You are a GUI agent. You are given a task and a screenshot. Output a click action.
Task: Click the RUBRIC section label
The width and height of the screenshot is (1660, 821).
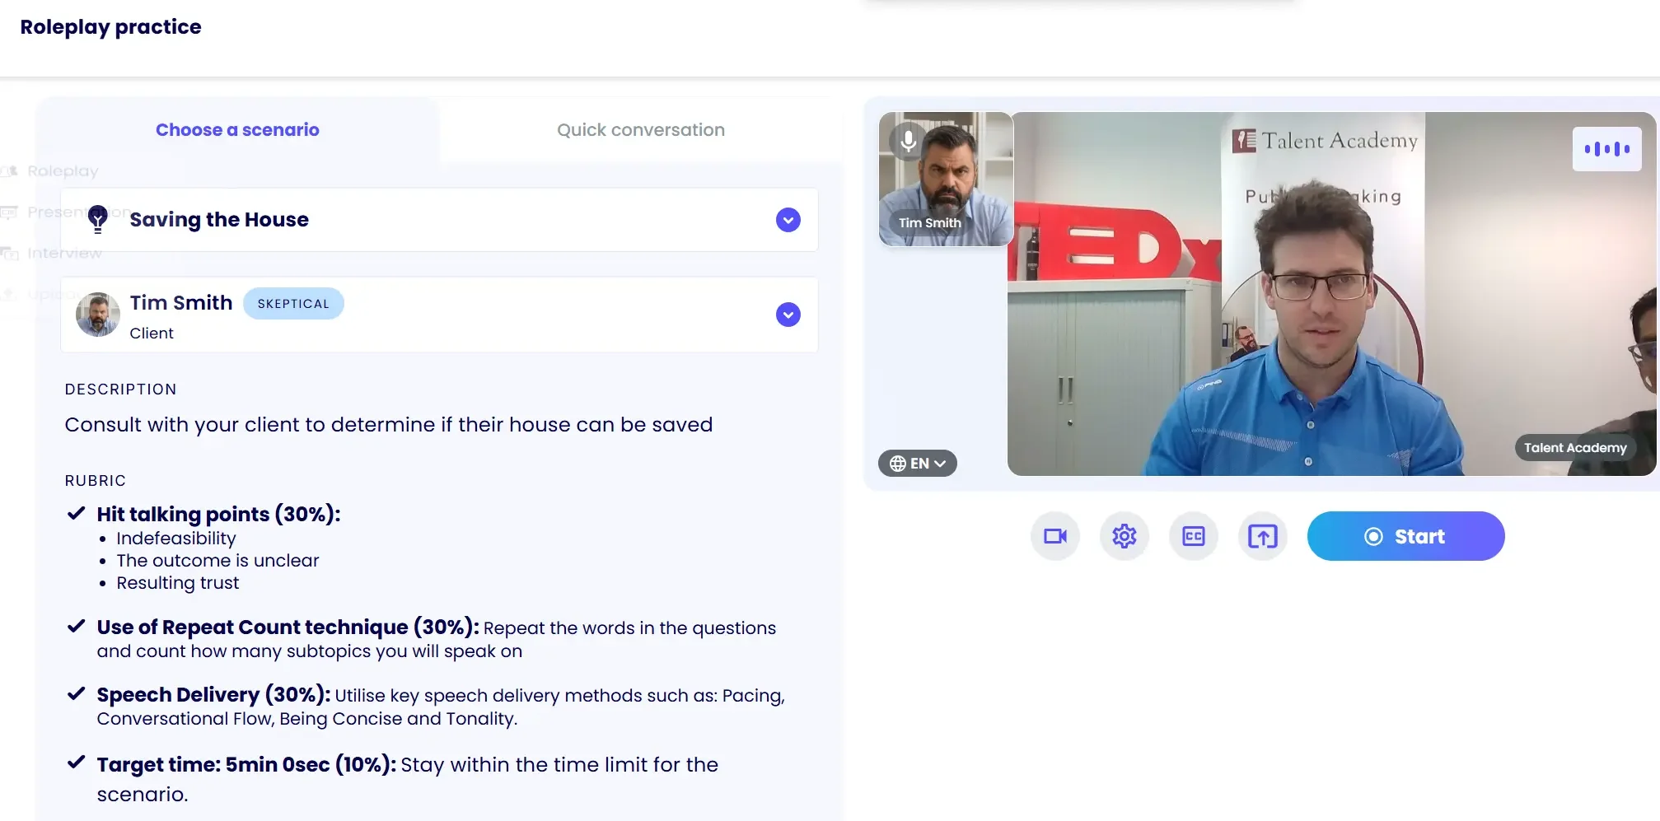point(96,481)
